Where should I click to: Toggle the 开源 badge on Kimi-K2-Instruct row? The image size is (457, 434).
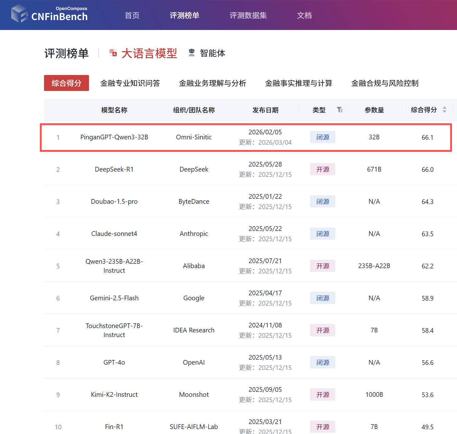[x=322, y=394]
